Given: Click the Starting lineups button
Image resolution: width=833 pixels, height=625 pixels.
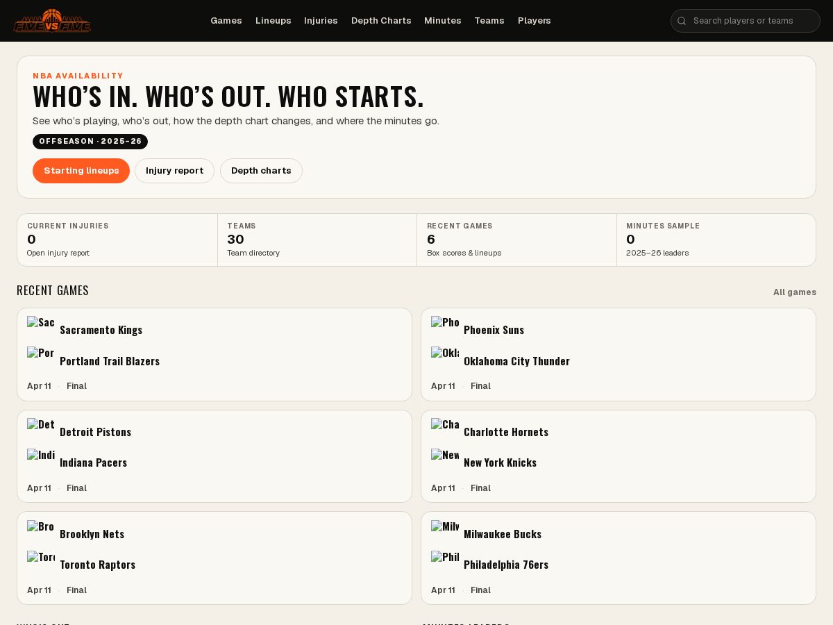Looking at the screenshot, I should (x=81, y=171).
